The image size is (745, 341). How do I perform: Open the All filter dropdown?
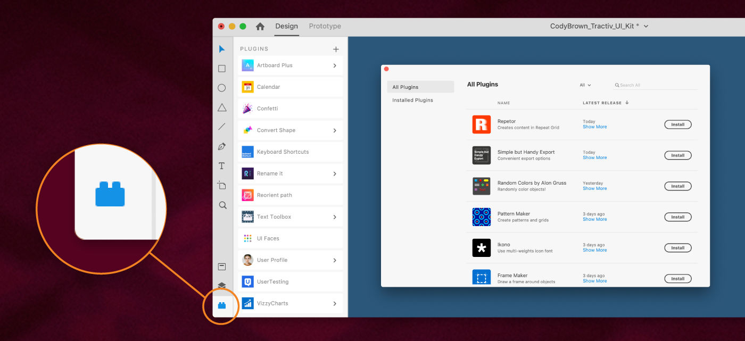(584, 85)
